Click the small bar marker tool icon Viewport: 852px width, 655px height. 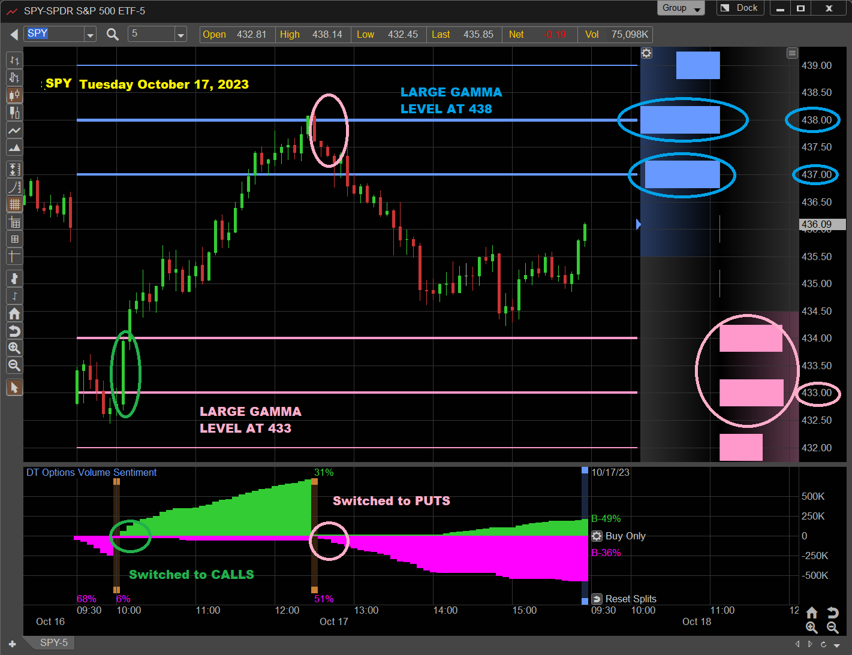14,295
